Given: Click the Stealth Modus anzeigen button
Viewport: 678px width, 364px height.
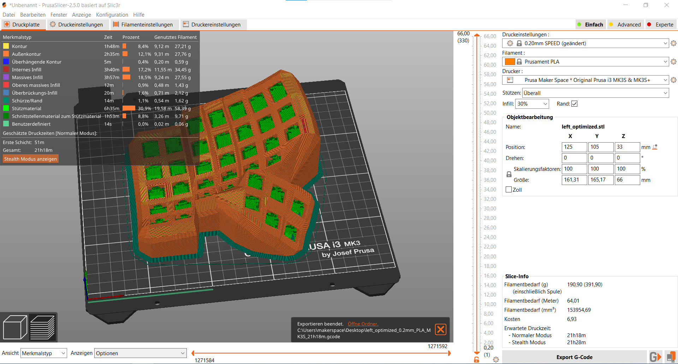Looking at the screenshot, I should tap(30, 159).
